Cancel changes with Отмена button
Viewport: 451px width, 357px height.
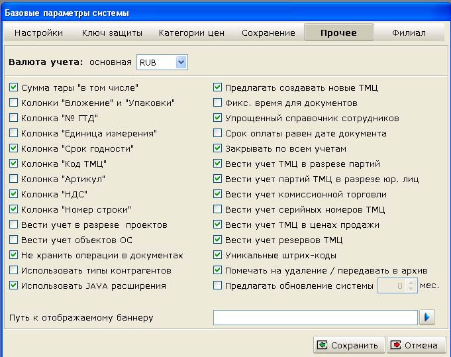[416, 345]
